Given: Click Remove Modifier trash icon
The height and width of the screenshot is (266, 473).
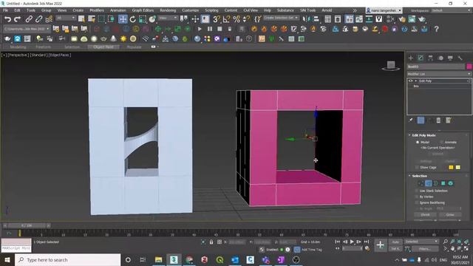Looking at the screenshot, I should coord(438,120).
